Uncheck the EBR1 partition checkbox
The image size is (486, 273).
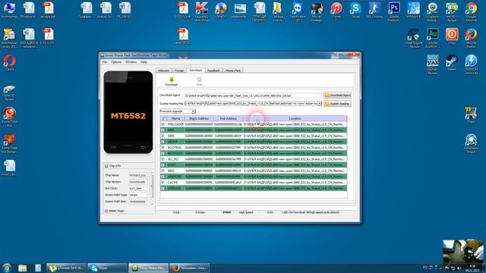163,136
